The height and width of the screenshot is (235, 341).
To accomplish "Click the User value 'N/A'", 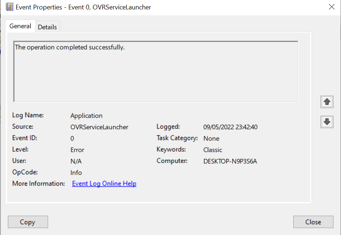I will (x=76, y=161).
